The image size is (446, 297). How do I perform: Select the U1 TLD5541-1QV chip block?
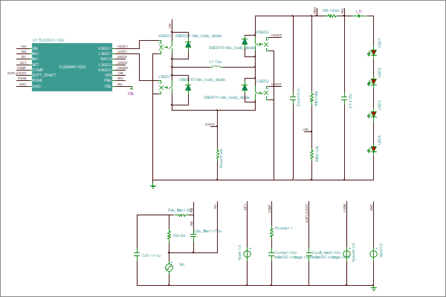72,67
